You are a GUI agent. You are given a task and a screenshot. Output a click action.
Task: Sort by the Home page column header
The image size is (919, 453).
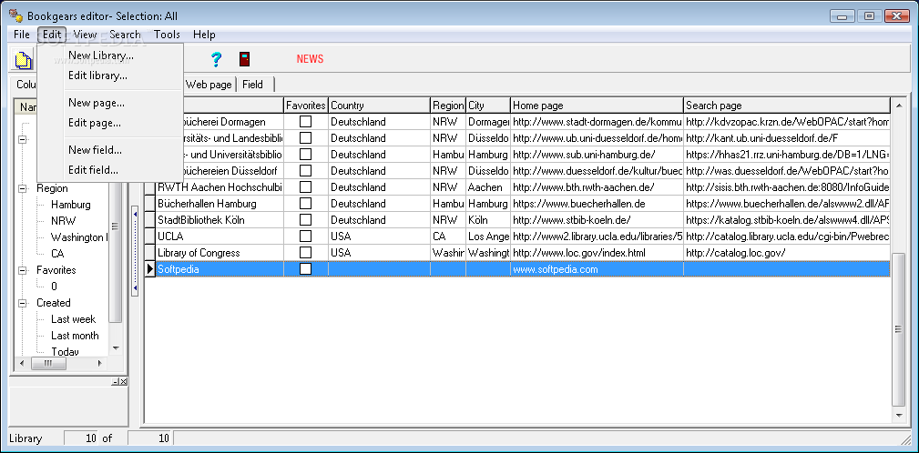click(597, 106)
